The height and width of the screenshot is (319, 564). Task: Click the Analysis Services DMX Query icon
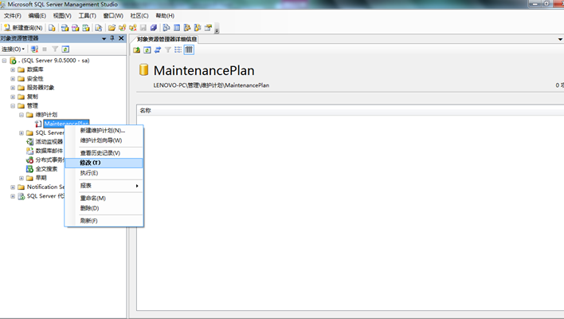tap(76, 28)
